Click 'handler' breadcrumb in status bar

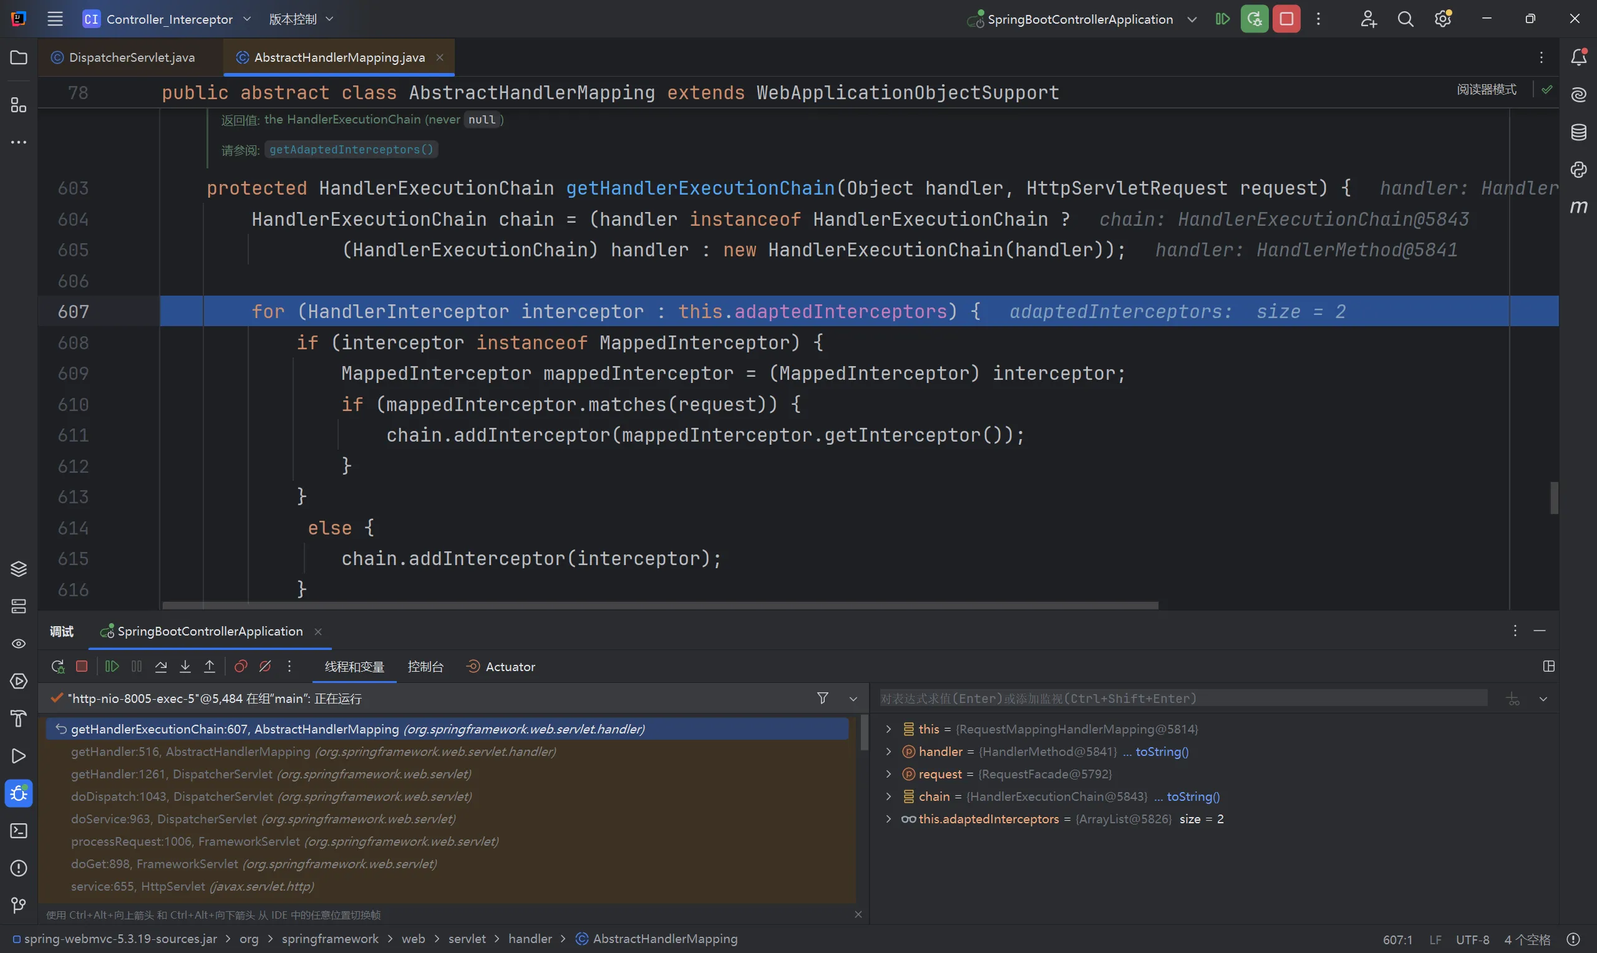[530, 939]
